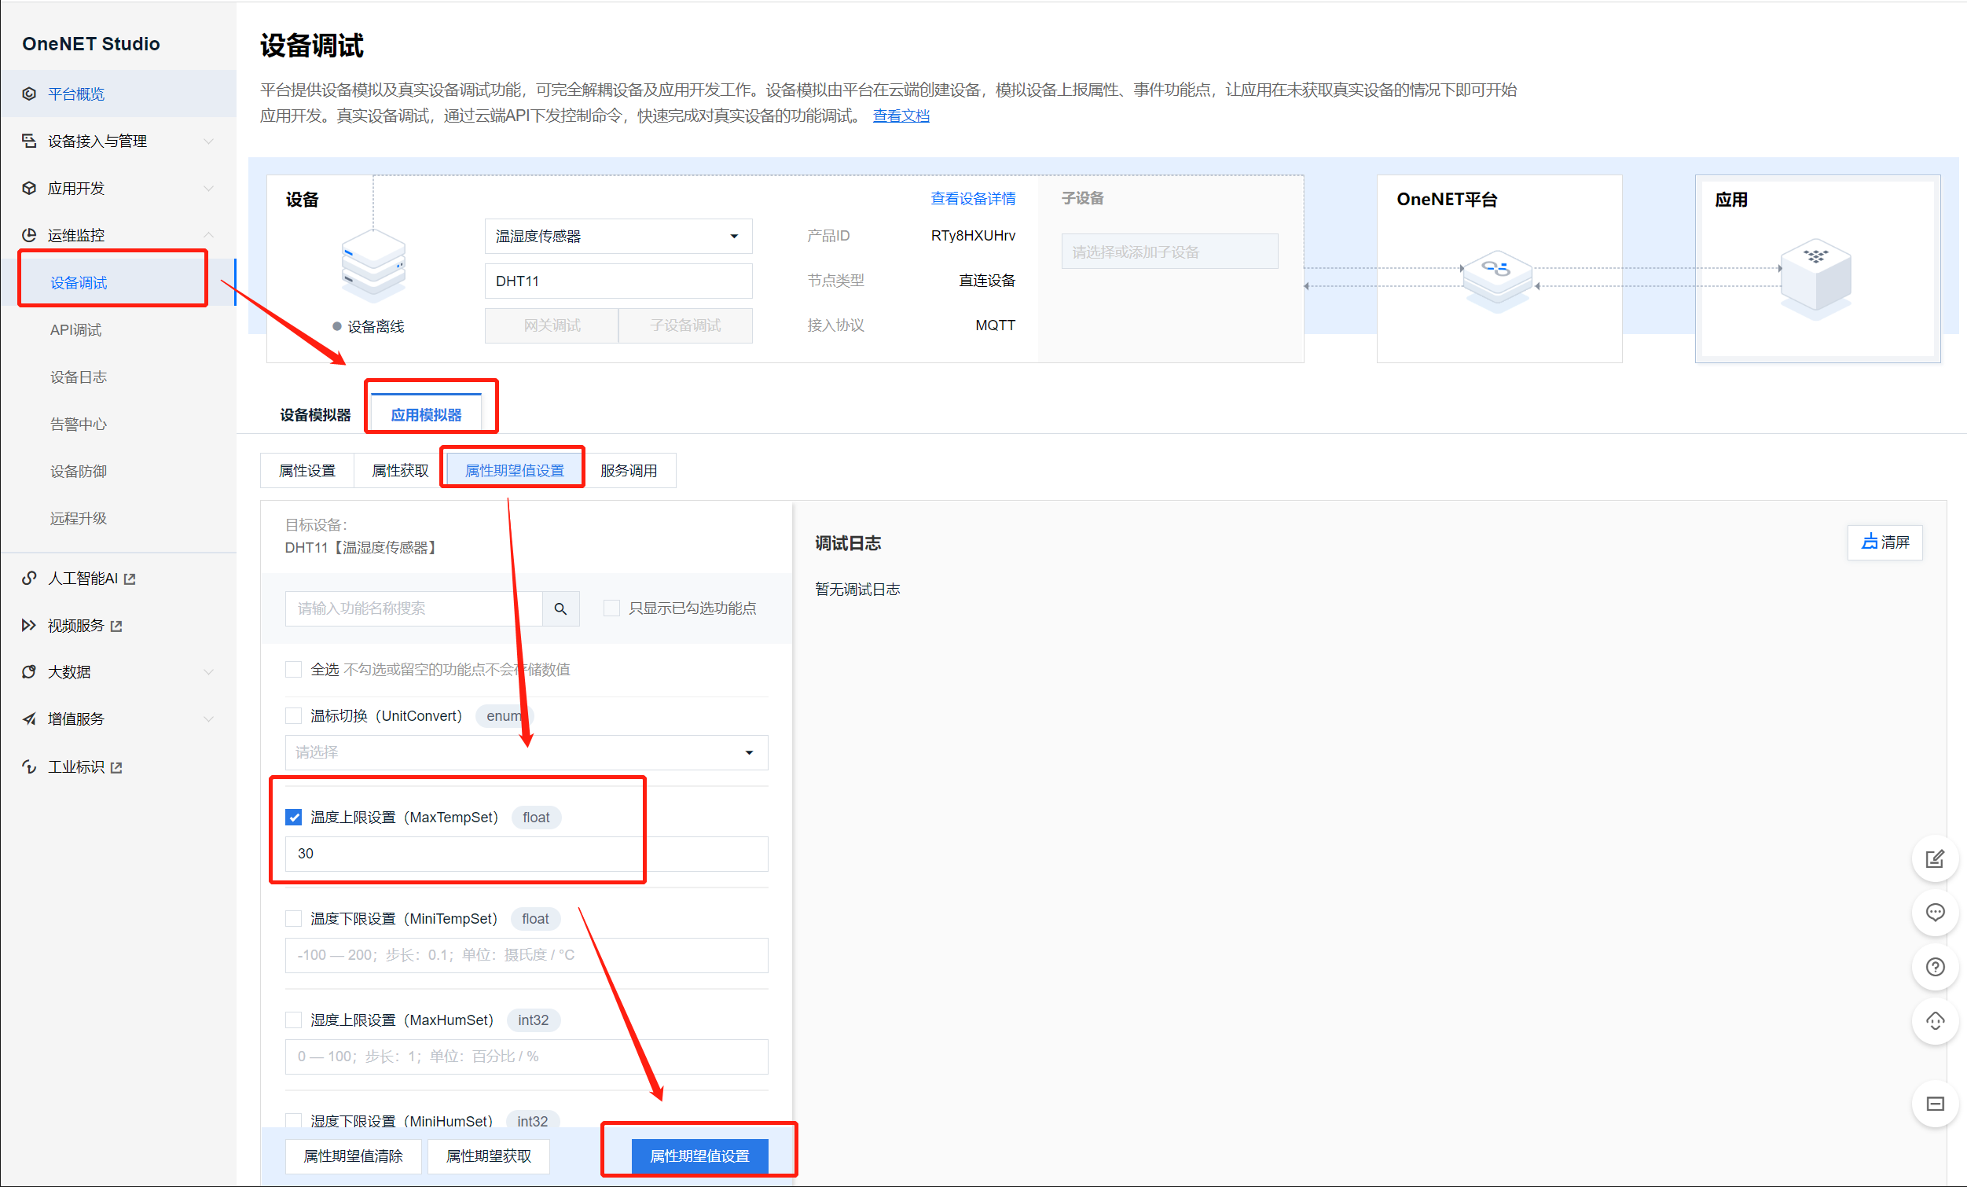Click the 清屏 clear screen button

point(1884,542)
